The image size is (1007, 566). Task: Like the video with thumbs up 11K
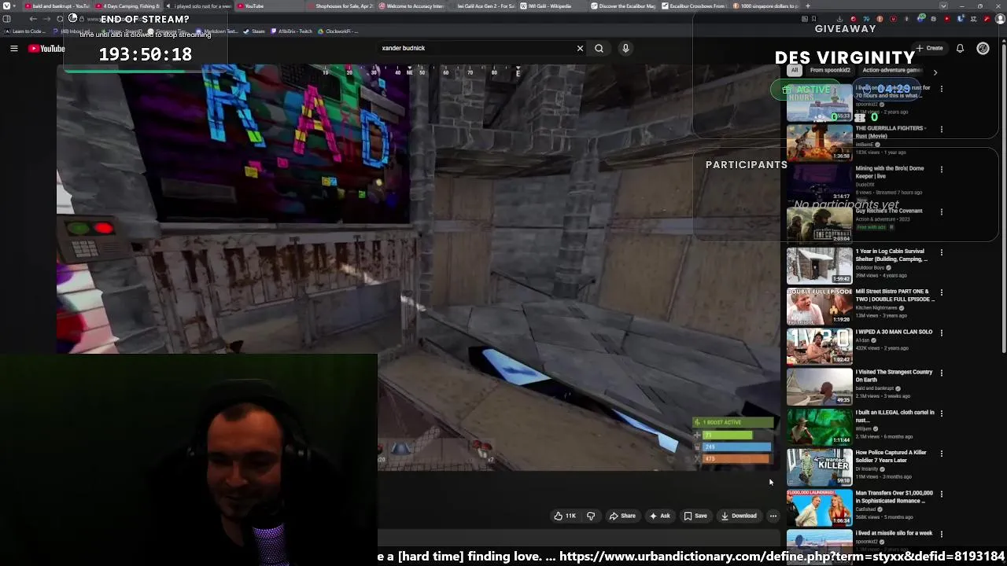[565, 516]
